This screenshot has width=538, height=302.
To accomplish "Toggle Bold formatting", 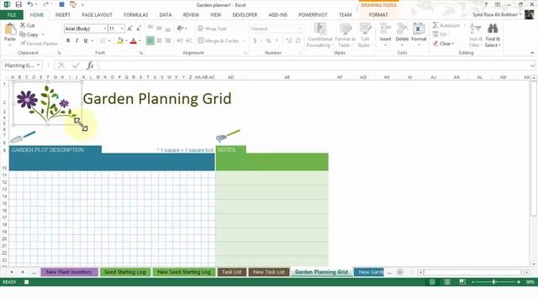I will click(68, 41).
